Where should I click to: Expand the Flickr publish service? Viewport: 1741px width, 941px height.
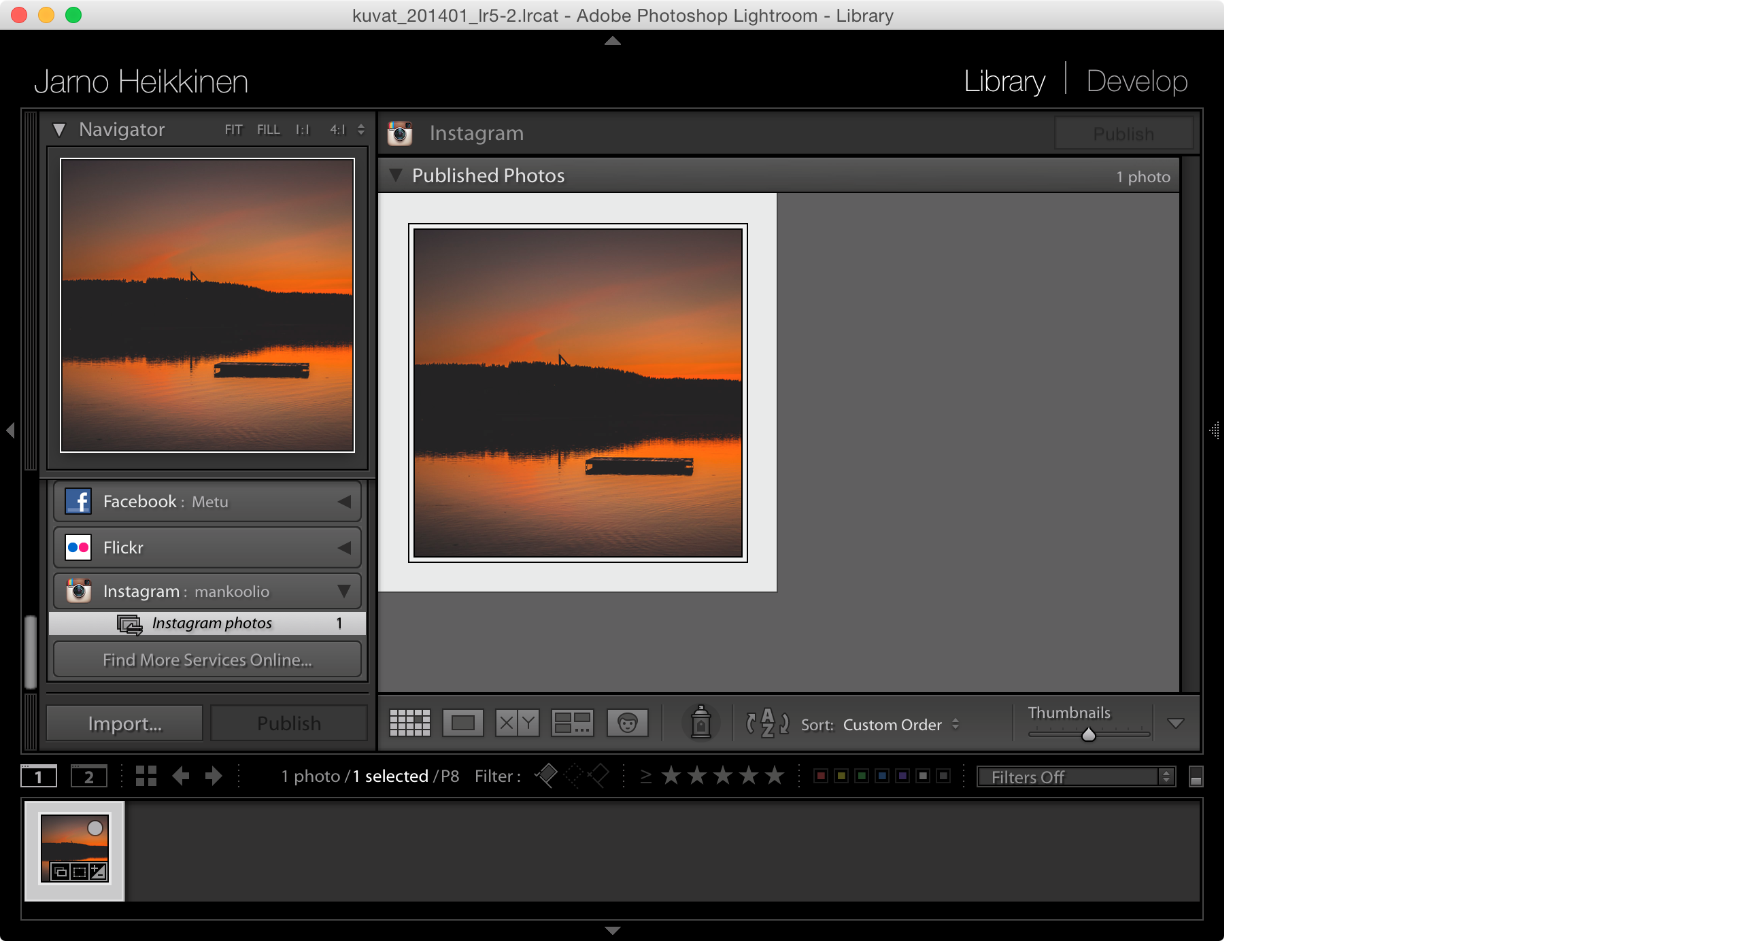tap(345, 547)
